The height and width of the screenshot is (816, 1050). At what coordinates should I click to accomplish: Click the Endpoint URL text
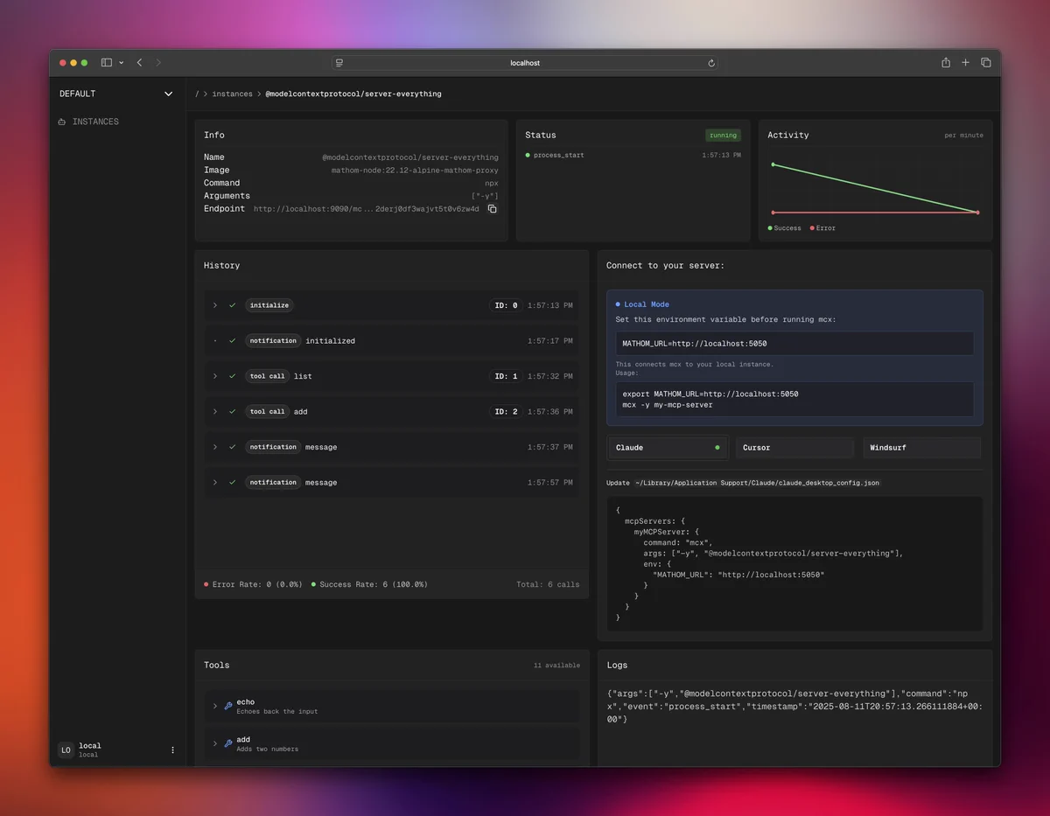pos(367,209)
